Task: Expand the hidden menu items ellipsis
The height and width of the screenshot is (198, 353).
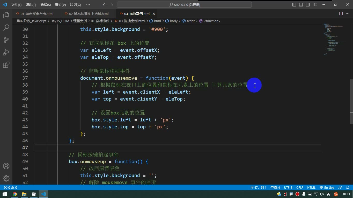Action: tap(88, 5)
